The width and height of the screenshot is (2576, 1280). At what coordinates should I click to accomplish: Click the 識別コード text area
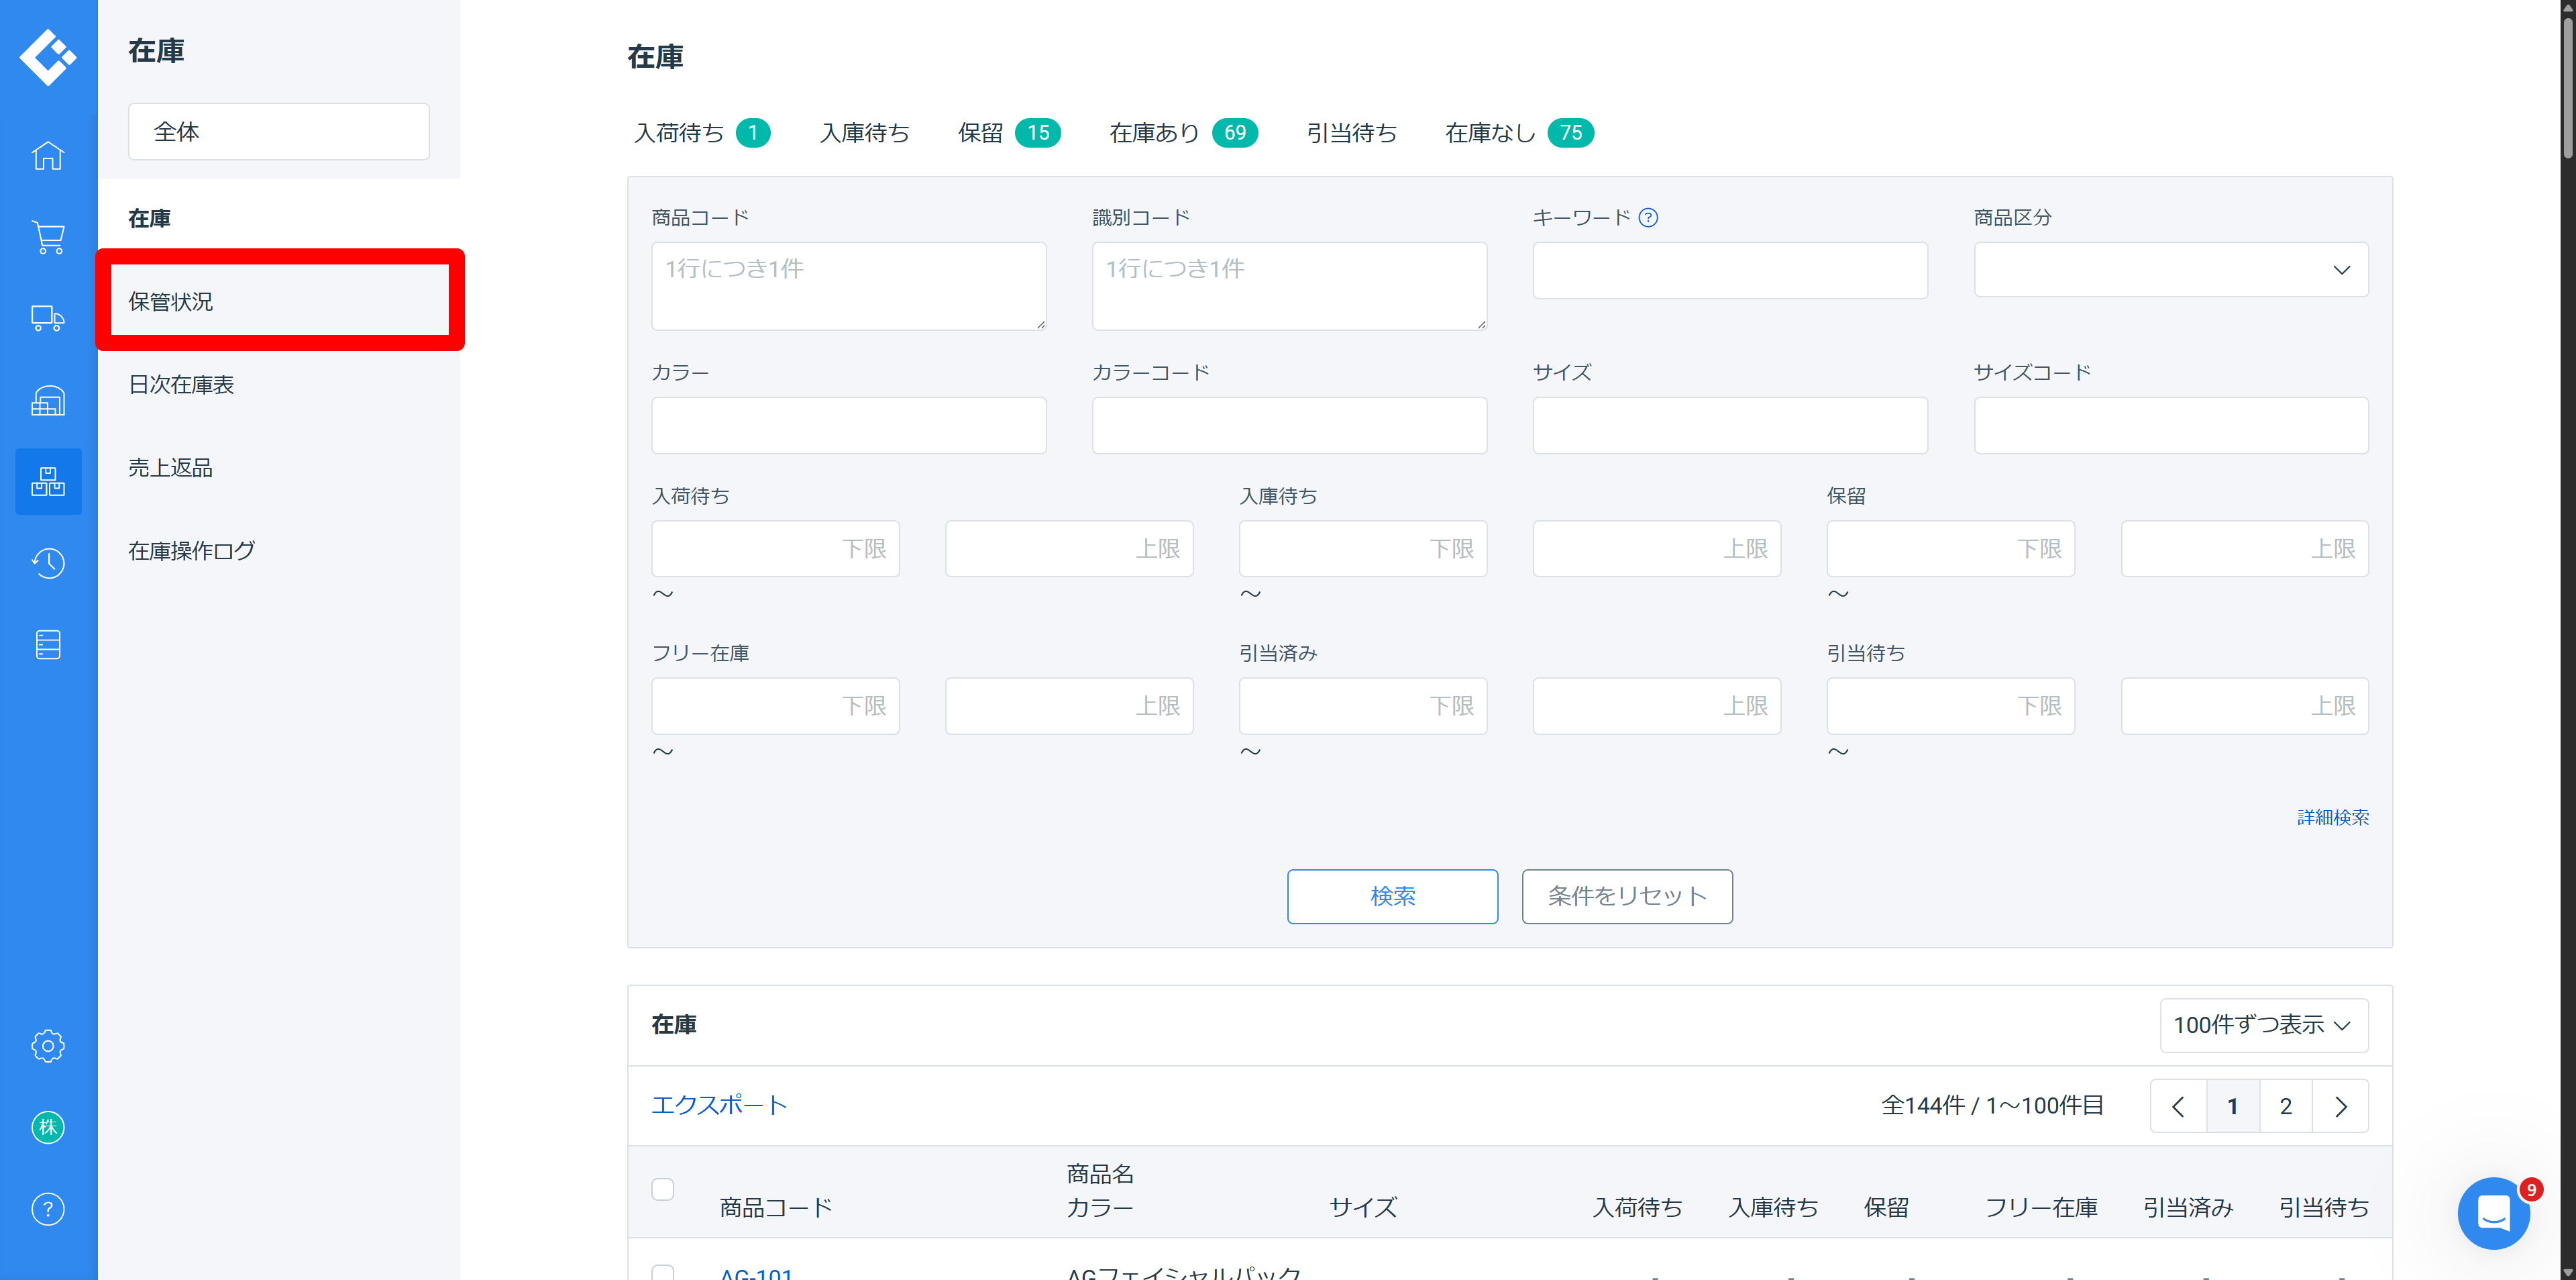coord(1289,285)
